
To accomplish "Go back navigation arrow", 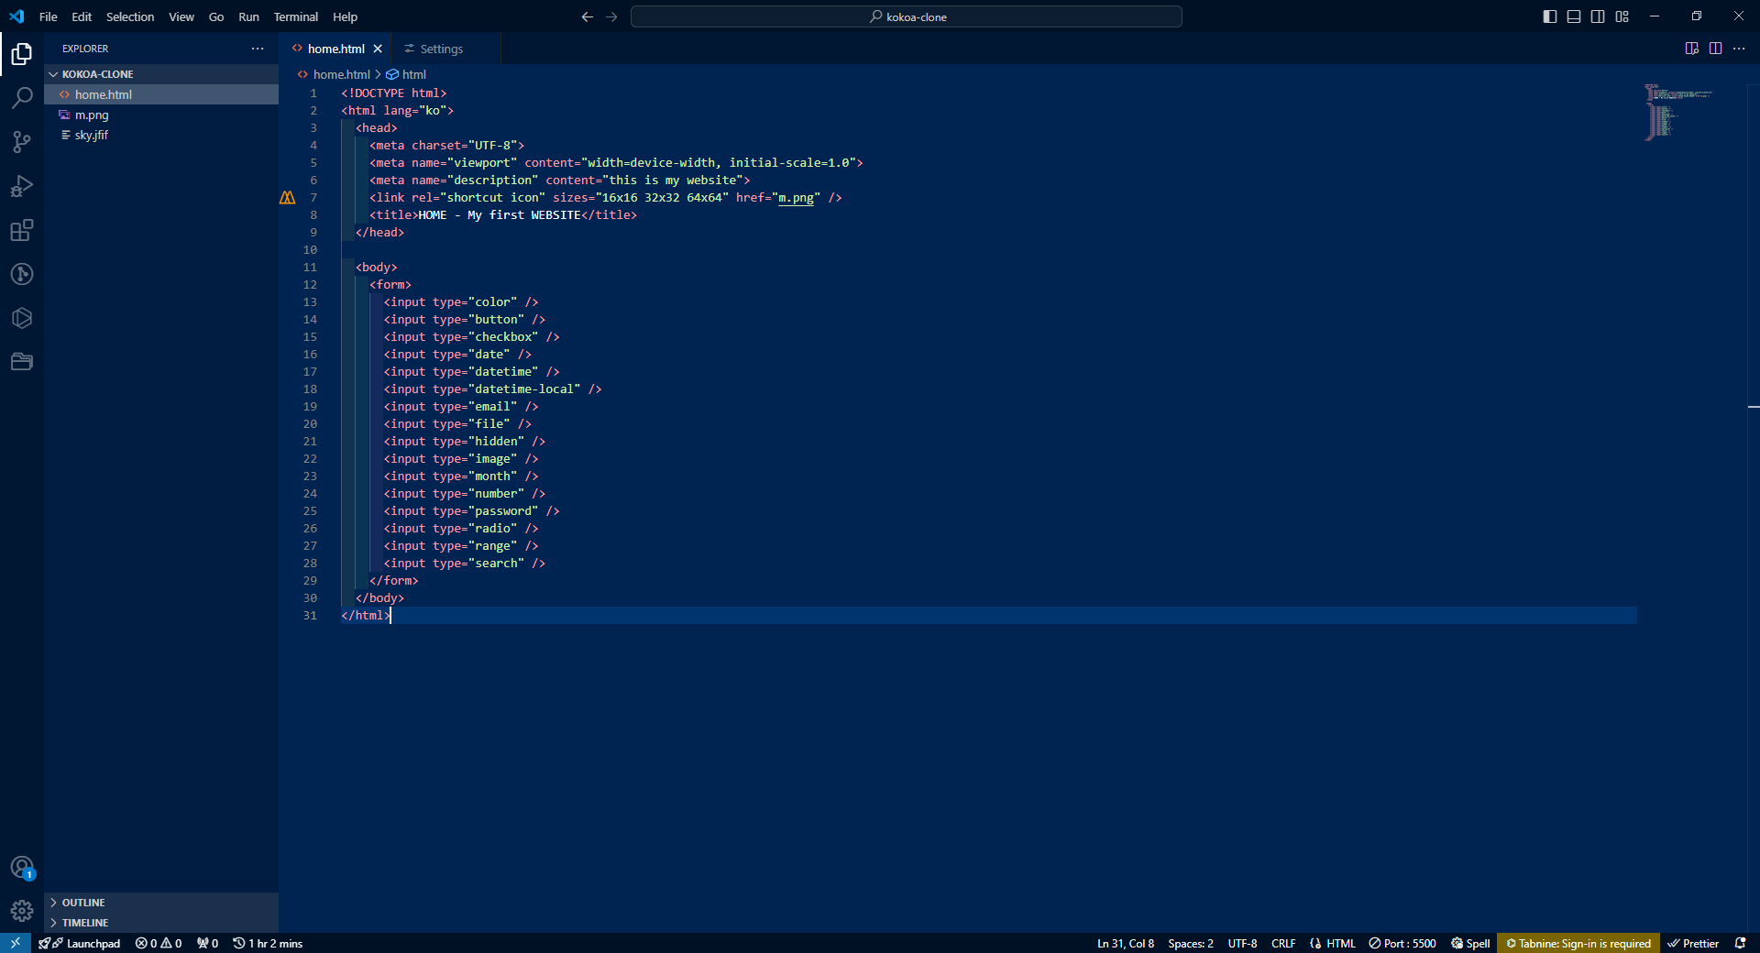I will (588, 16).
